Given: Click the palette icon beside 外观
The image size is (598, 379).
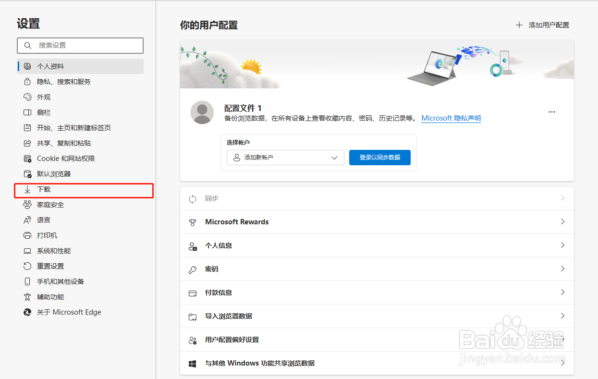Looking at the screenshot, I should [x=27, y=97].
